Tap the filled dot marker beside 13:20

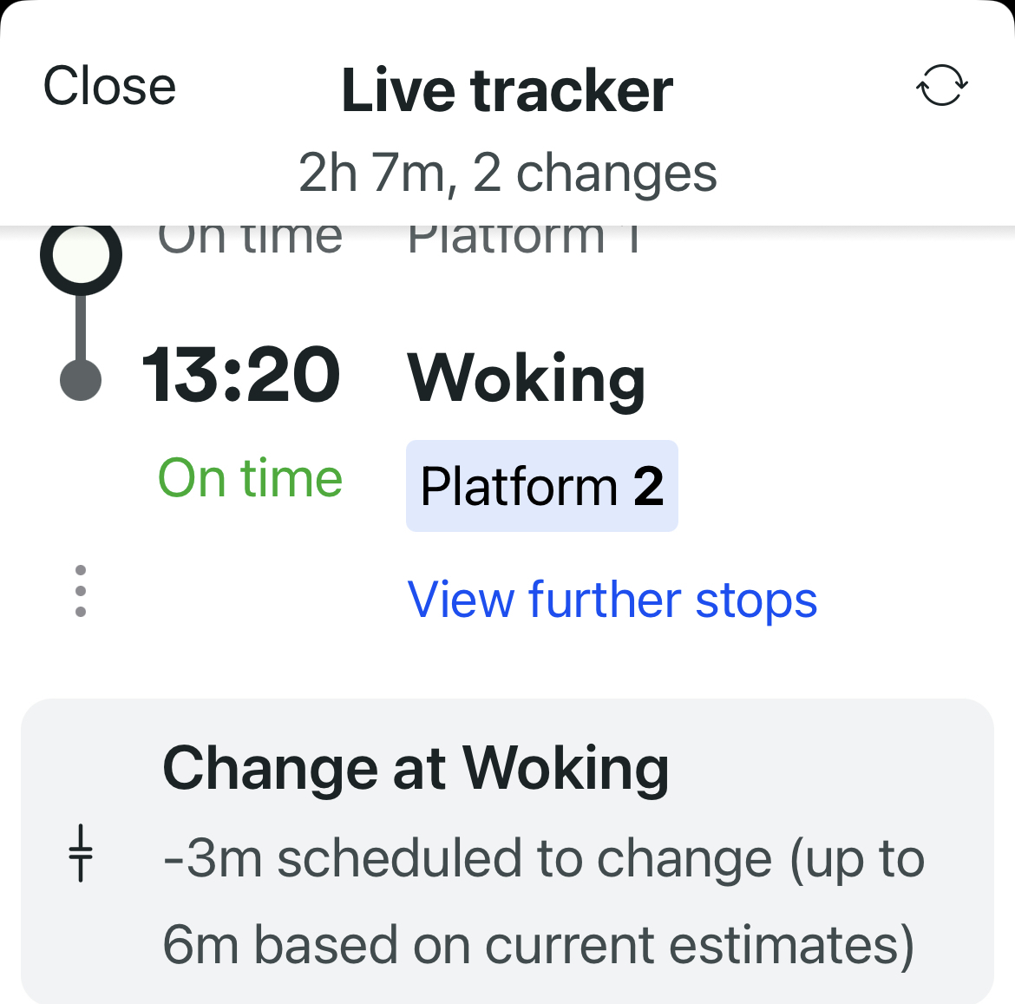click(81, 380)
